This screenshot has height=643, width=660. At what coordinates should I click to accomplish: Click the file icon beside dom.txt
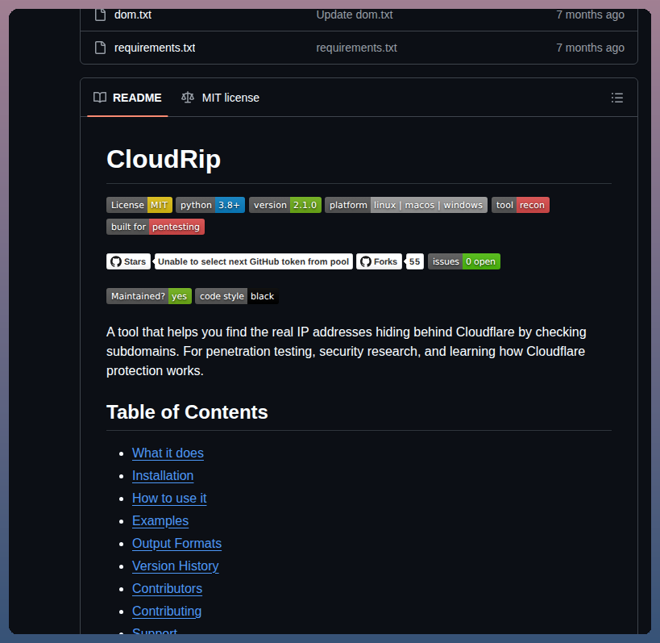pos(100,15)
